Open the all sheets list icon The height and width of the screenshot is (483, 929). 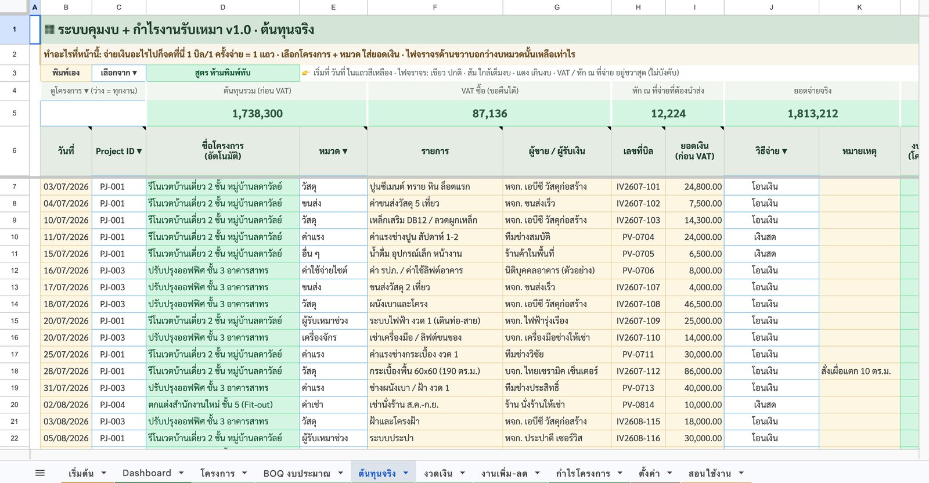point(40,473)
